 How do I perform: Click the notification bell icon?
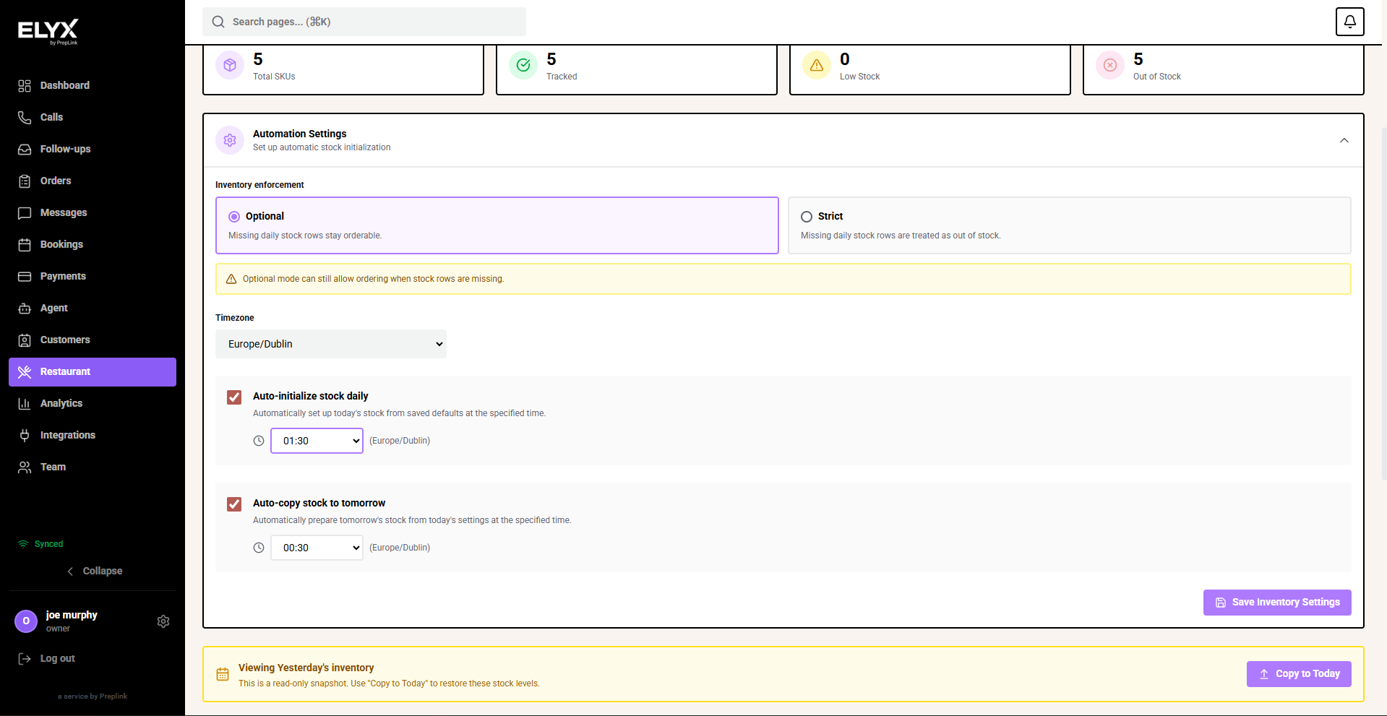pyautogui.click(x=1349, y=22)
